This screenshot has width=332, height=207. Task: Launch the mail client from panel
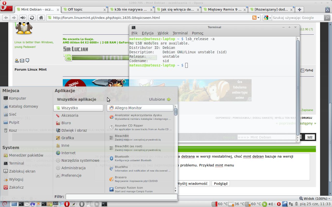click(27, 204)
